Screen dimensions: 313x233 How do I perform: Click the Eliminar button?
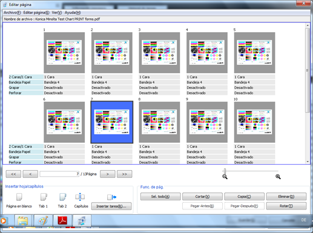(286, 197)
